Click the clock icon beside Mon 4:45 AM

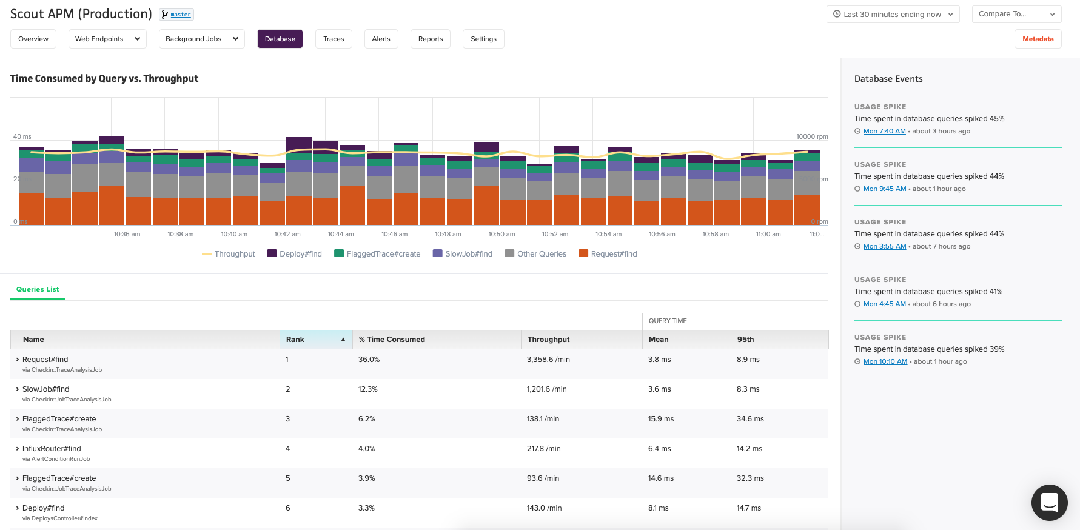pyautogui.click(x=857, y=304)
